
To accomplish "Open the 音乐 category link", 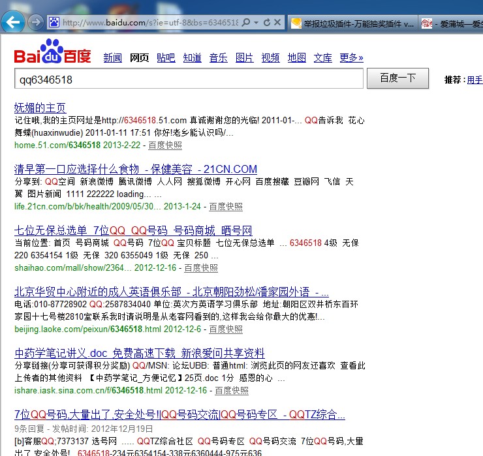I will point(219,57).
